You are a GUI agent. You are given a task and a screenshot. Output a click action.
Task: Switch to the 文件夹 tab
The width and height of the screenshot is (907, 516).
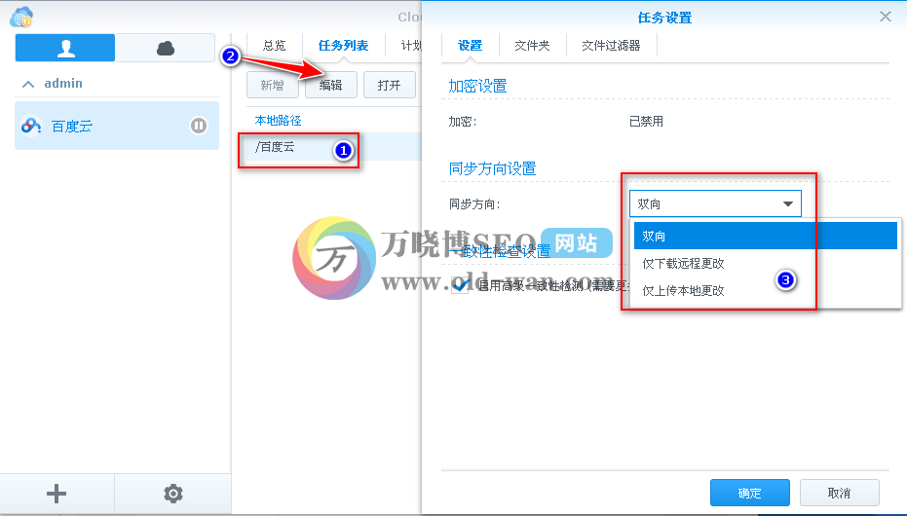pyautogui.click(x=532, y=46)
